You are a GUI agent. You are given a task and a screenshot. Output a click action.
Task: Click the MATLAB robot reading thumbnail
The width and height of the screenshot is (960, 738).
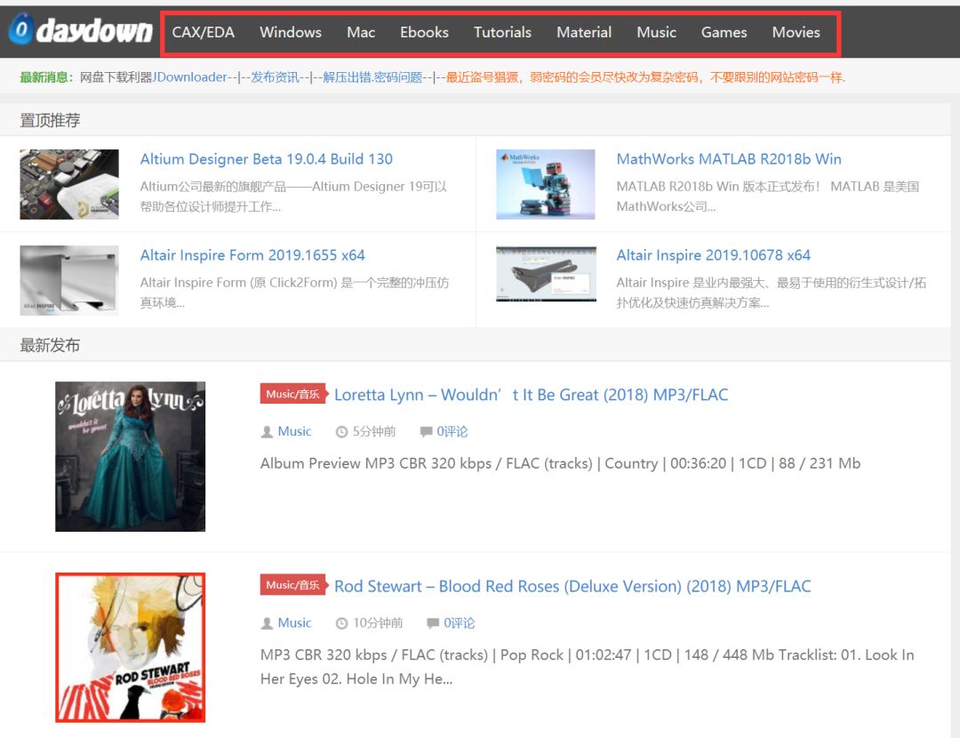546,184
